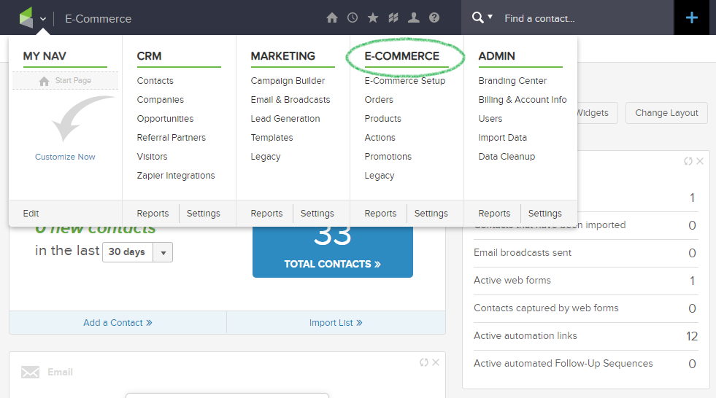Open Settings under the Admin column
This screenshot has width=716, height=398.
coord(544,214)
